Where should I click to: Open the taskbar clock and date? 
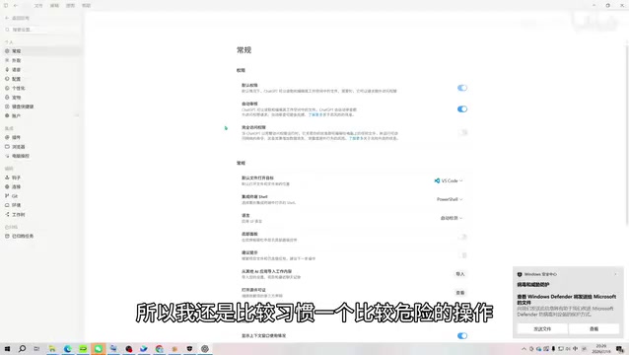click(601, 348)
